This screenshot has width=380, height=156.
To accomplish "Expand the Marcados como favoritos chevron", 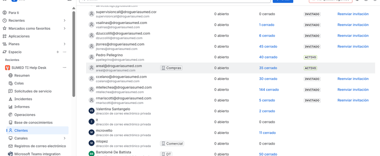I will click(x=64, y=28).
